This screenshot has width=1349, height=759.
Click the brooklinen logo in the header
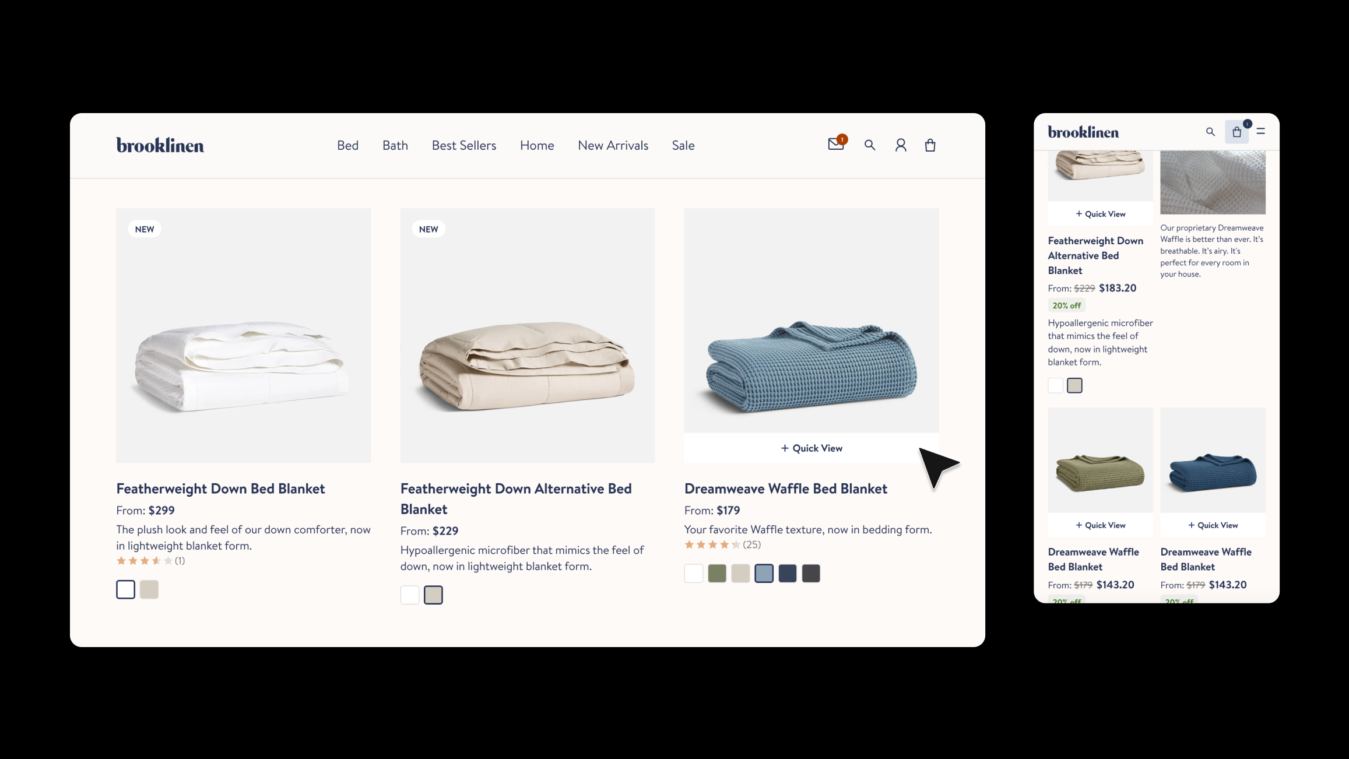160,145
